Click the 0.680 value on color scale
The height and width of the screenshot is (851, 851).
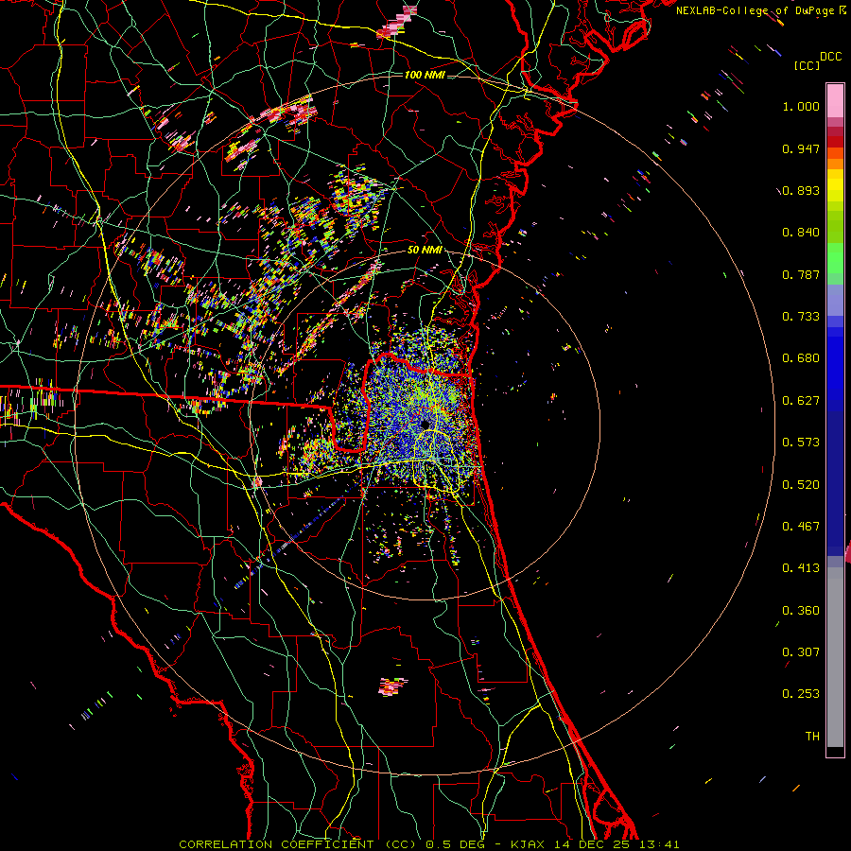(801, 358)
